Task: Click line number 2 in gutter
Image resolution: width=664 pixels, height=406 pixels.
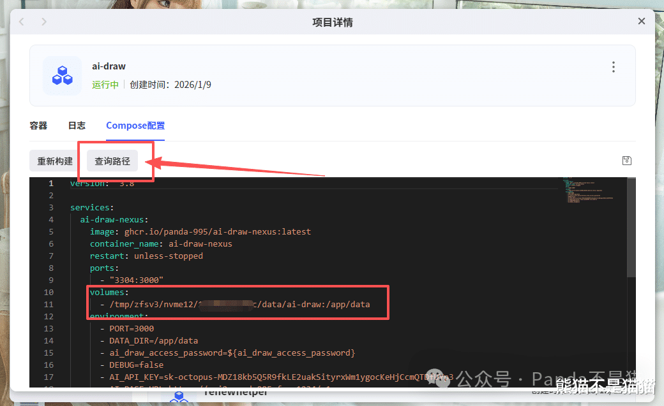Action: point(51,196)
